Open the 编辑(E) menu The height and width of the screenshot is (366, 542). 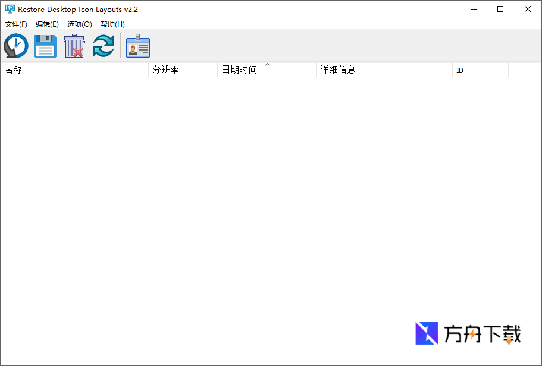47,24
